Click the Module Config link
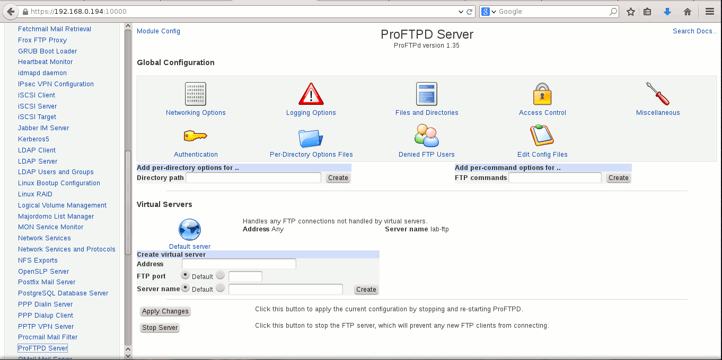This screenshot has height=360, width=722. coord(159,31)
